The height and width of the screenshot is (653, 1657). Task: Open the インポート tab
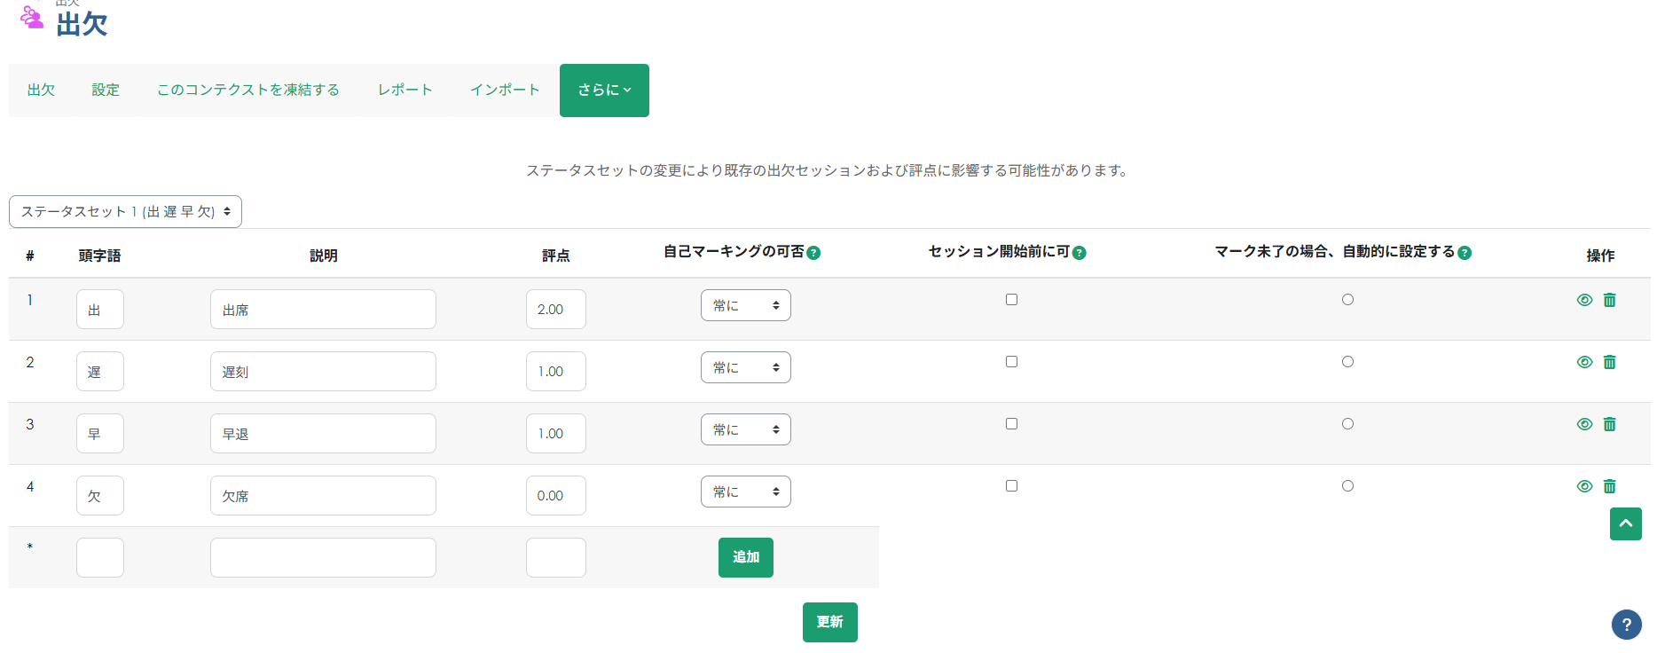pyautogui.click(x=504, y=90)
